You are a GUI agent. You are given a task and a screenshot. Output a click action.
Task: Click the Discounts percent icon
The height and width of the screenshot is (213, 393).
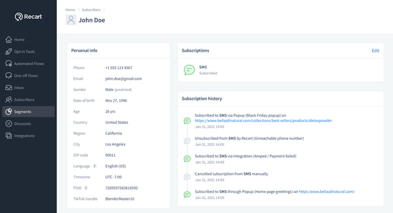9,124
